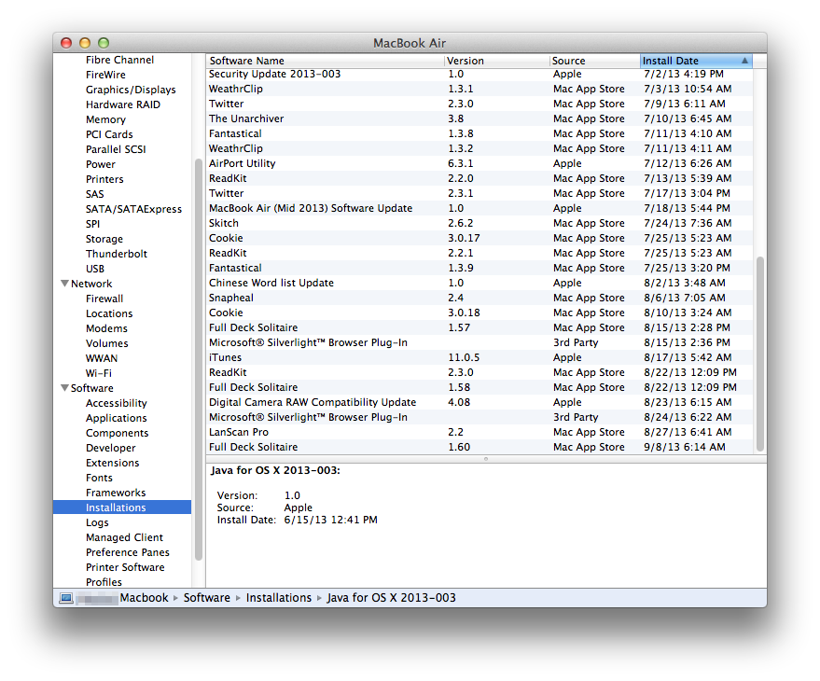The image size is (820, 681).
Task: Select the Skitch 2.6.2 row
Action: coord(479,223)
